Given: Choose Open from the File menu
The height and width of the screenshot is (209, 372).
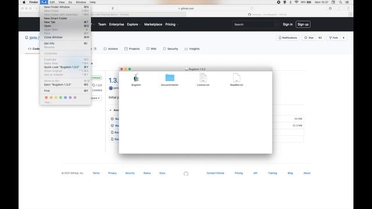Looking at the screenshot, I should click(x=66, y=26).
